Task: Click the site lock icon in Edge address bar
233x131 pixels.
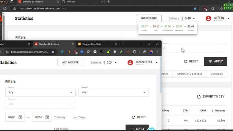Action: (15, 8)
